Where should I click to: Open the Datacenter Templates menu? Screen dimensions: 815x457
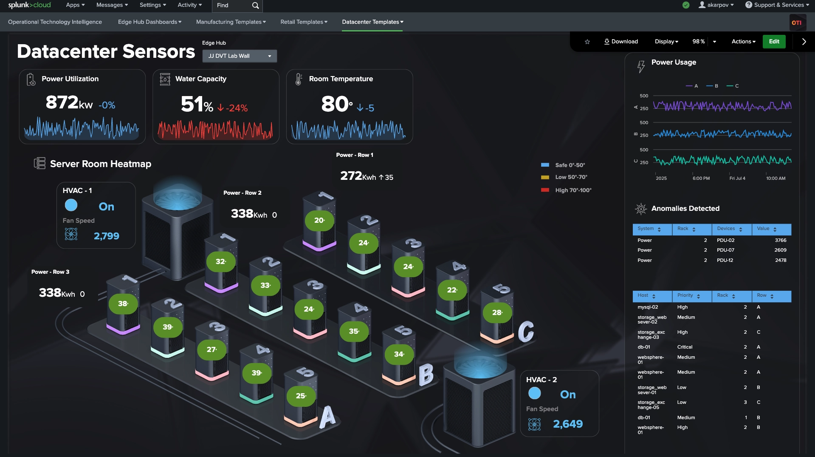click(x=372, y=22)
